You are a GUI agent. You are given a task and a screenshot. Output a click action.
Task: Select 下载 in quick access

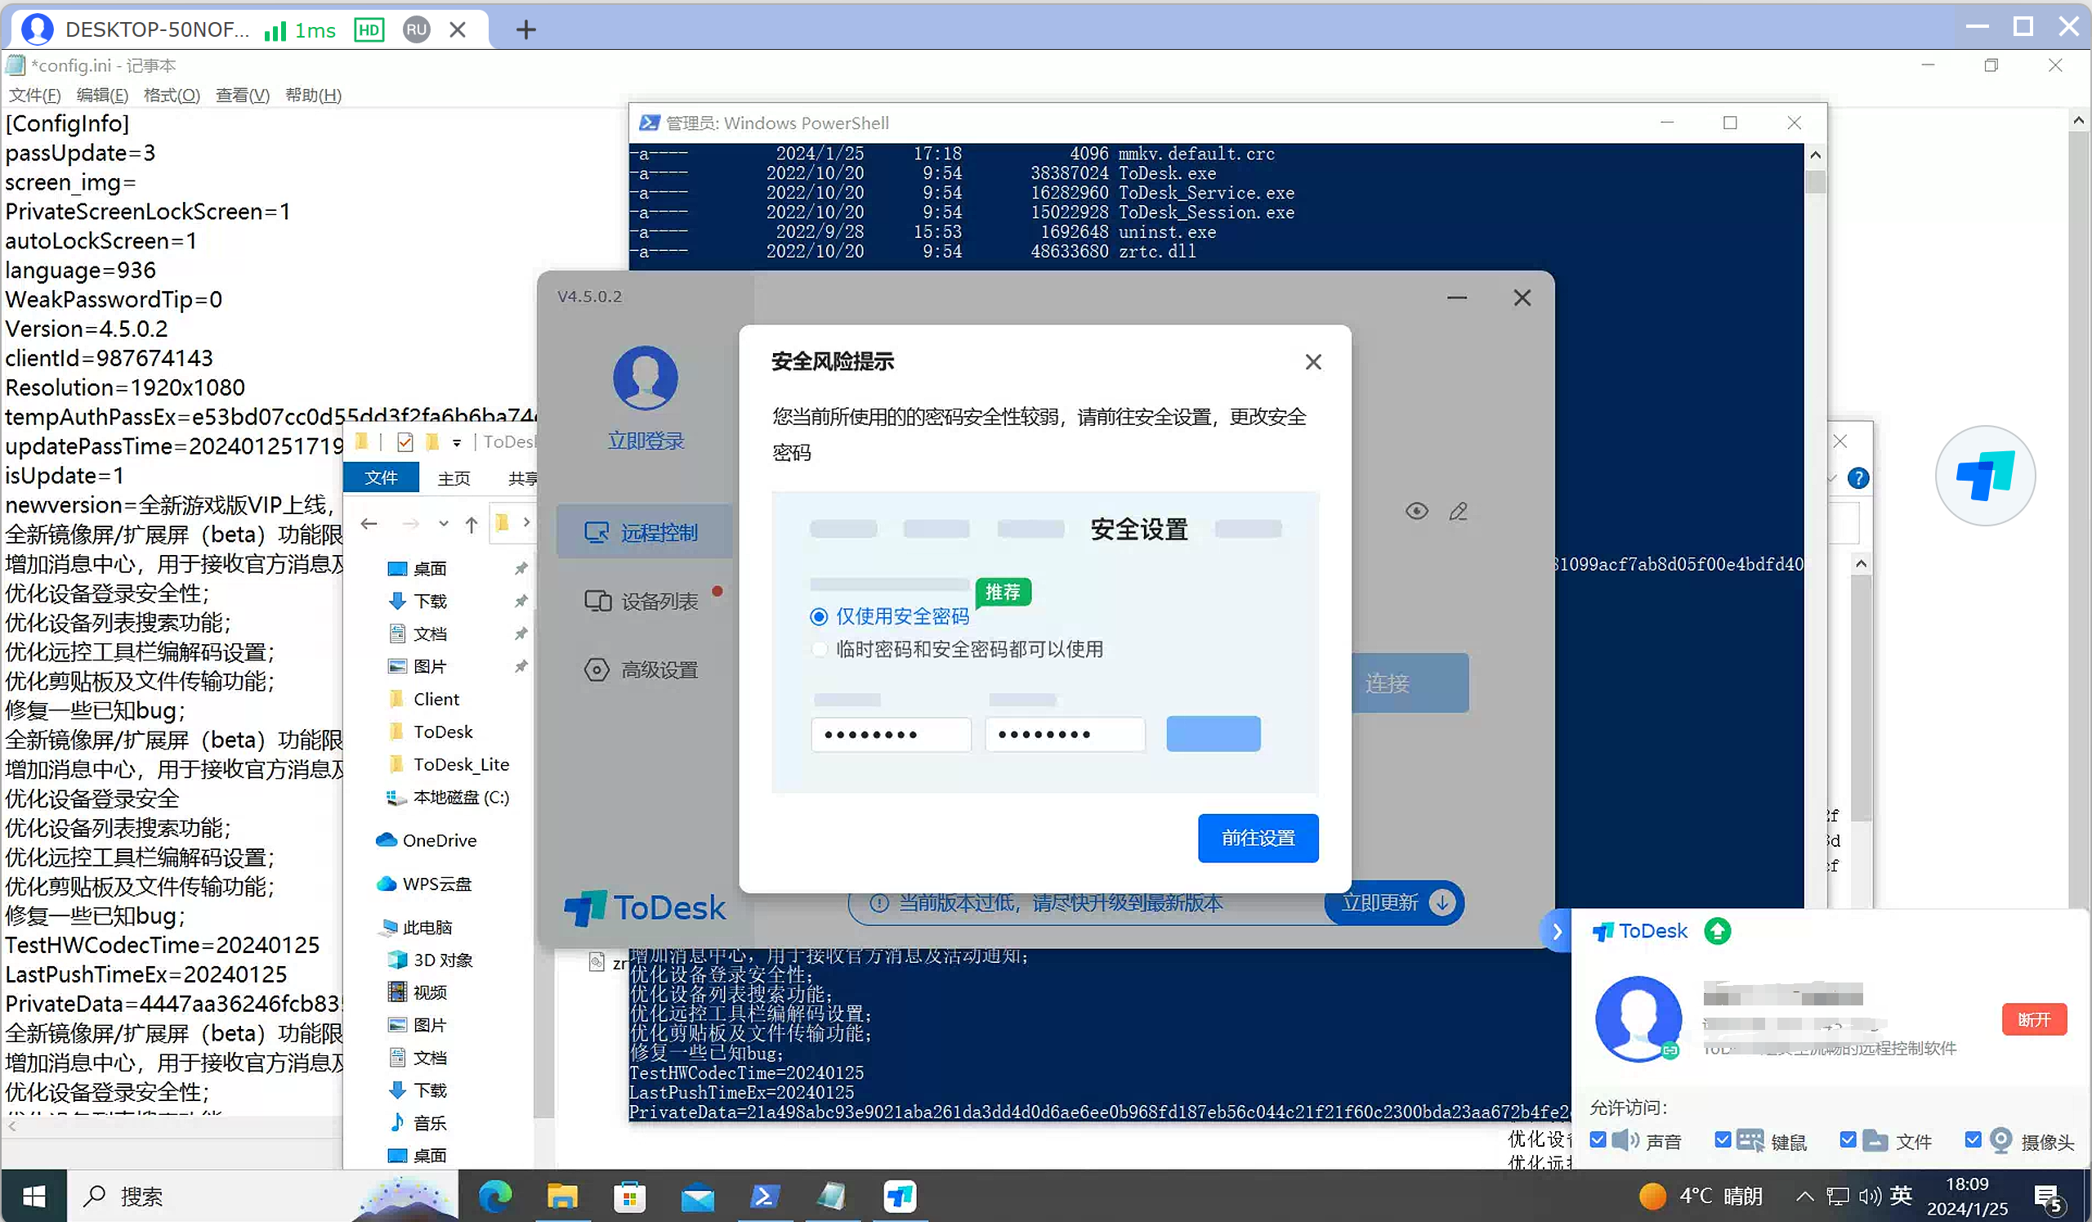click(x=417, y=601)
